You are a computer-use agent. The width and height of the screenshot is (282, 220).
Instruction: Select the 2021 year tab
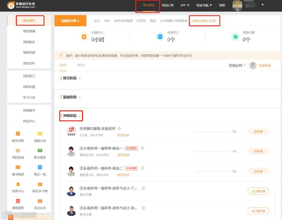point(81,65)
